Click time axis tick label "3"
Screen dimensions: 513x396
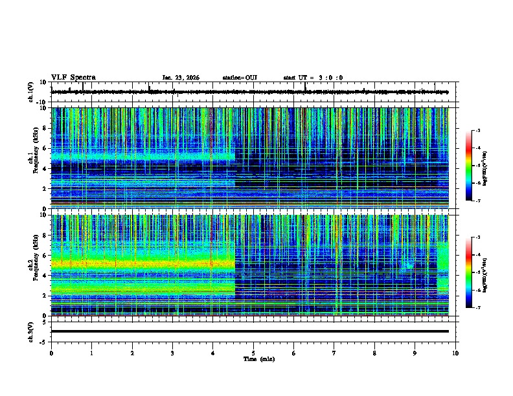pos(172,353)
